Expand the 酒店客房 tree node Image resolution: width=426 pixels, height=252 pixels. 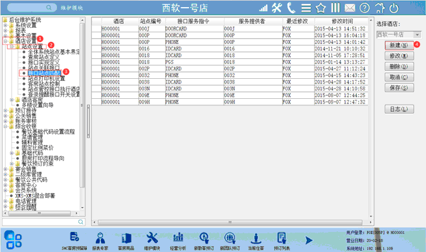[x=12, y=100]
